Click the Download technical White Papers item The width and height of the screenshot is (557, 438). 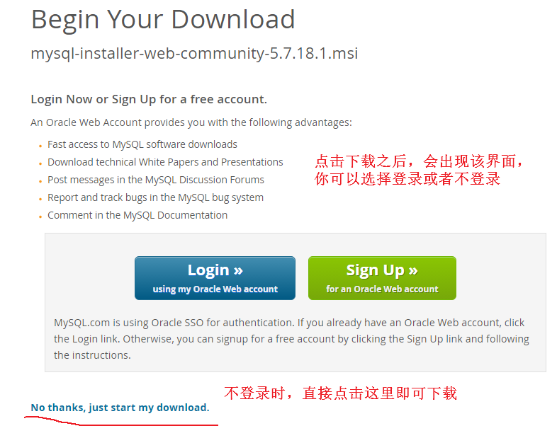point(165,162)
